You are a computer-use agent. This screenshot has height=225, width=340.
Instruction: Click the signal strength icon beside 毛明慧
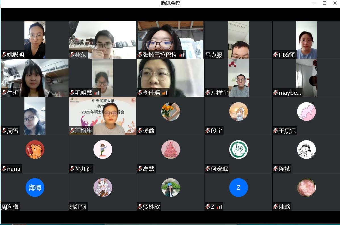[x=97, y=93]
